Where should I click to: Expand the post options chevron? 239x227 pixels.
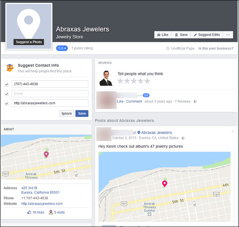[233, 131]
